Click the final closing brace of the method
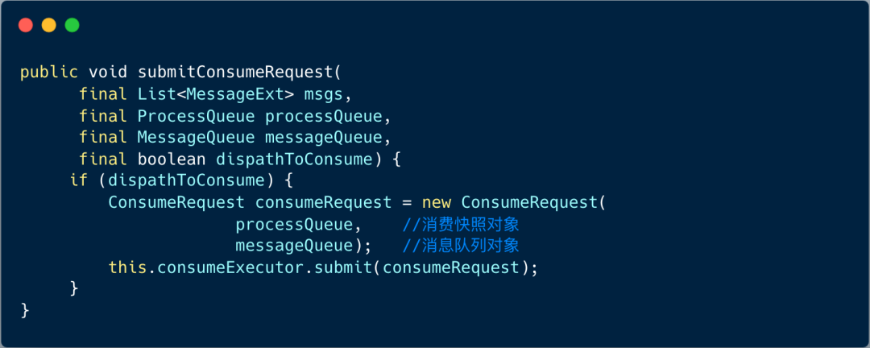Screen dimensions: 870x348 click(x=25, y=310)
